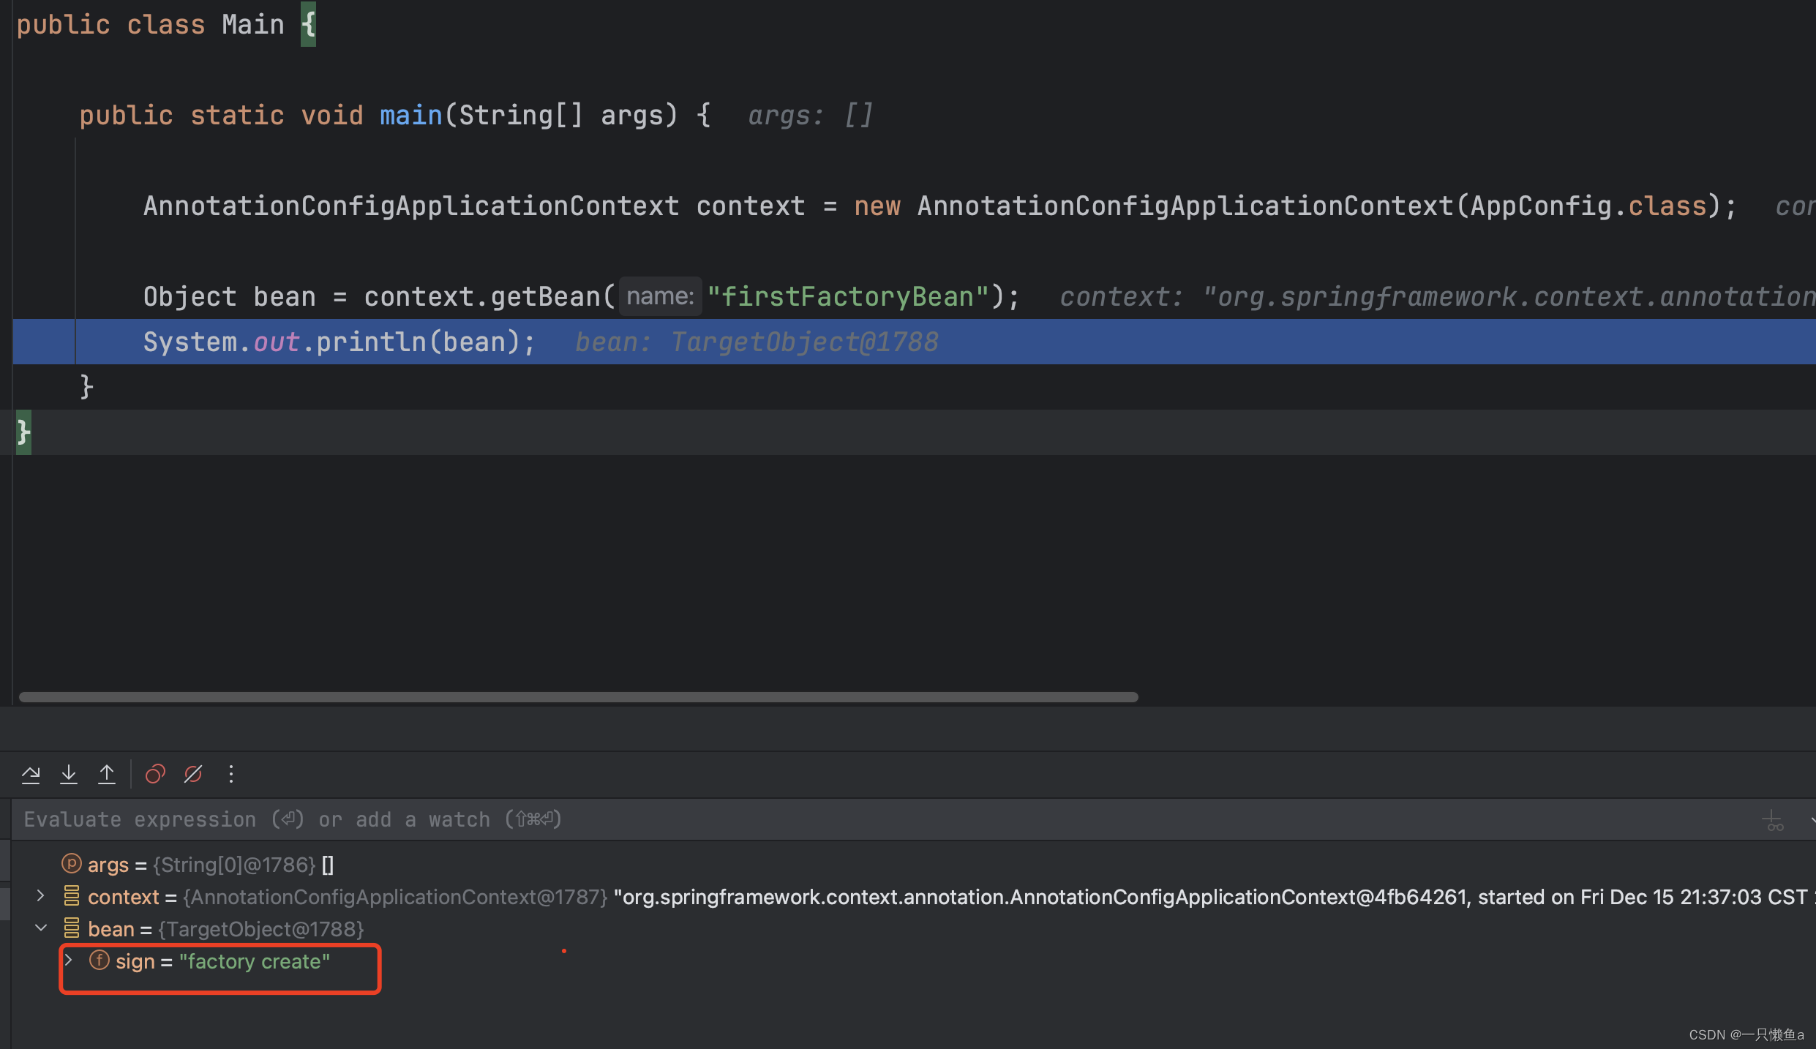Click the Step Into down-arrow icon
Viewport: 1816px width, 1049px height.
tap(69, 774)
